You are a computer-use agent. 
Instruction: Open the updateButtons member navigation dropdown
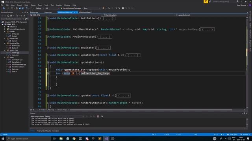tap(211, 15)
